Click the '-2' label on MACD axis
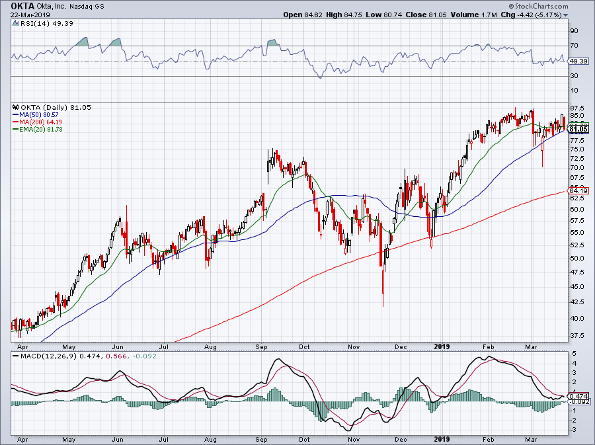 coord(573,421)
